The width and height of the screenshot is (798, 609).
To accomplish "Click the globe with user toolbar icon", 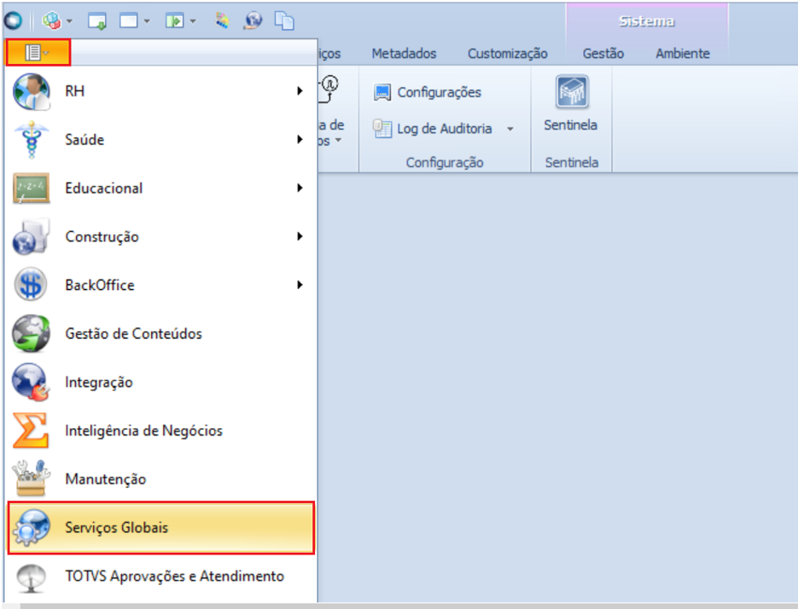I will (x=253, y=20).
